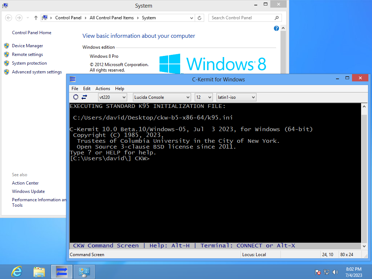Viewport: 372px width, 279px height.
Task: Refresh the Control Panel address bar
Action: (199, 18)
